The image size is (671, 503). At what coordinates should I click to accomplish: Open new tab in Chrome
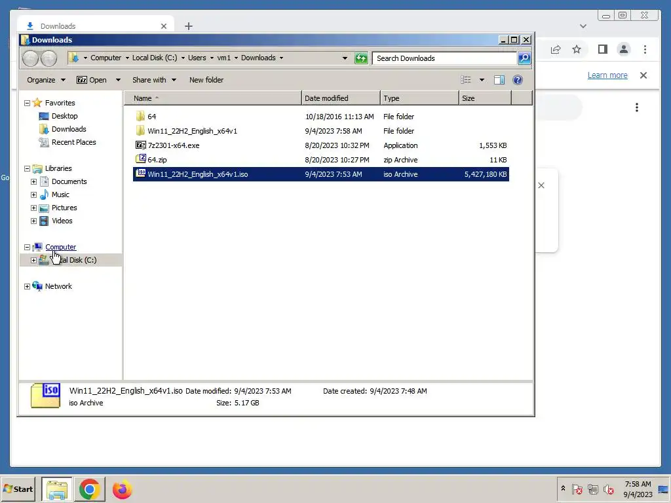coord(188,26)
